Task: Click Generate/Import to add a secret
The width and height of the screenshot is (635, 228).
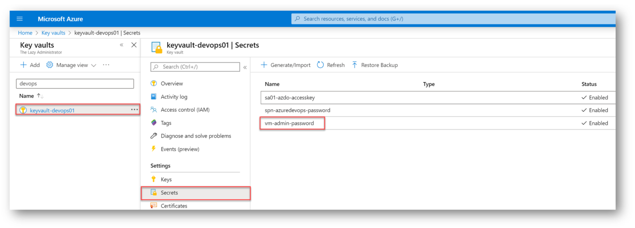Action: [x=286, y=65]
